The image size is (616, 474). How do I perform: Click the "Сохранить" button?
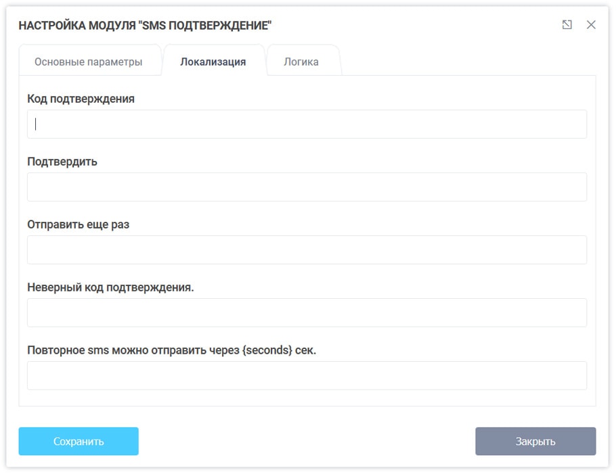[78, 441]
